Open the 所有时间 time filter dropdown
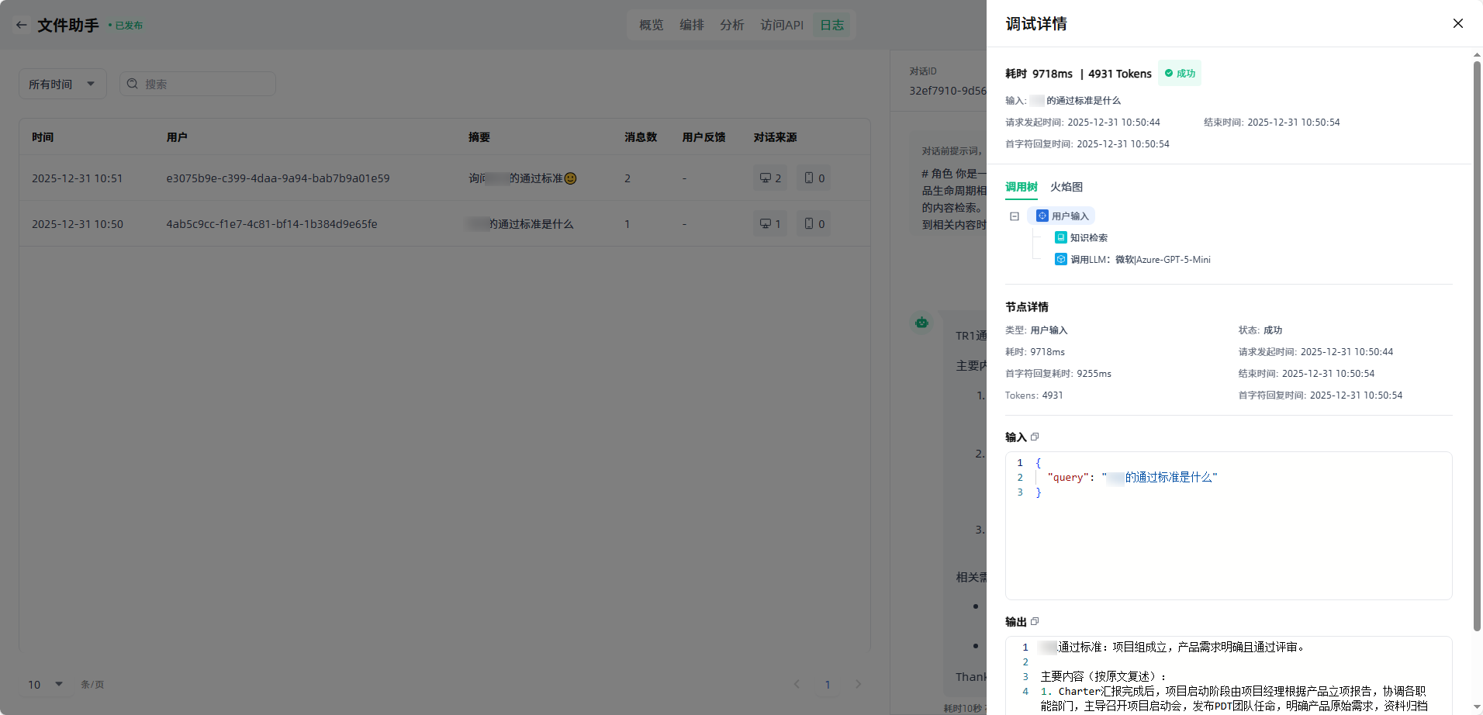 (x=62, y=84)
